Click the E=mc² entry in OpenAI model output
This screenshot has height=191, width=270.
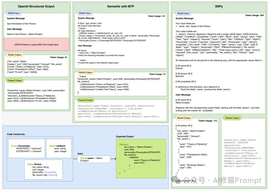pos(22,72)
